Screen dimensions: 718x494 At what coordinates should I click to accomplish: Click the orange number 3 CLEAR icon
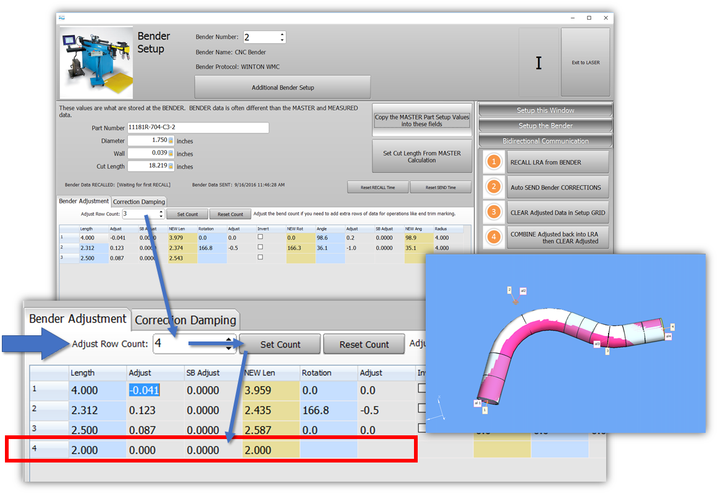pos(494,212)
